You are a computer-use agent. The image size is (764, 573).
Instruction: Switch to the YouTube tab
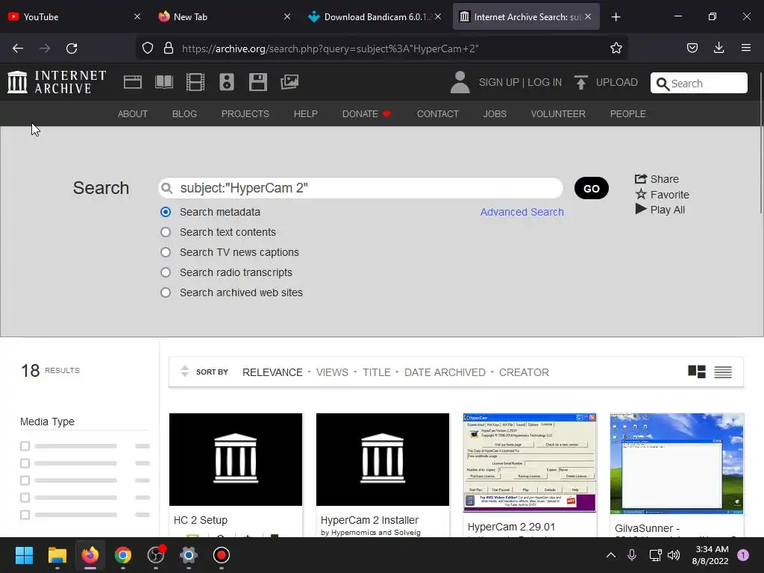[x=73, y=17]
